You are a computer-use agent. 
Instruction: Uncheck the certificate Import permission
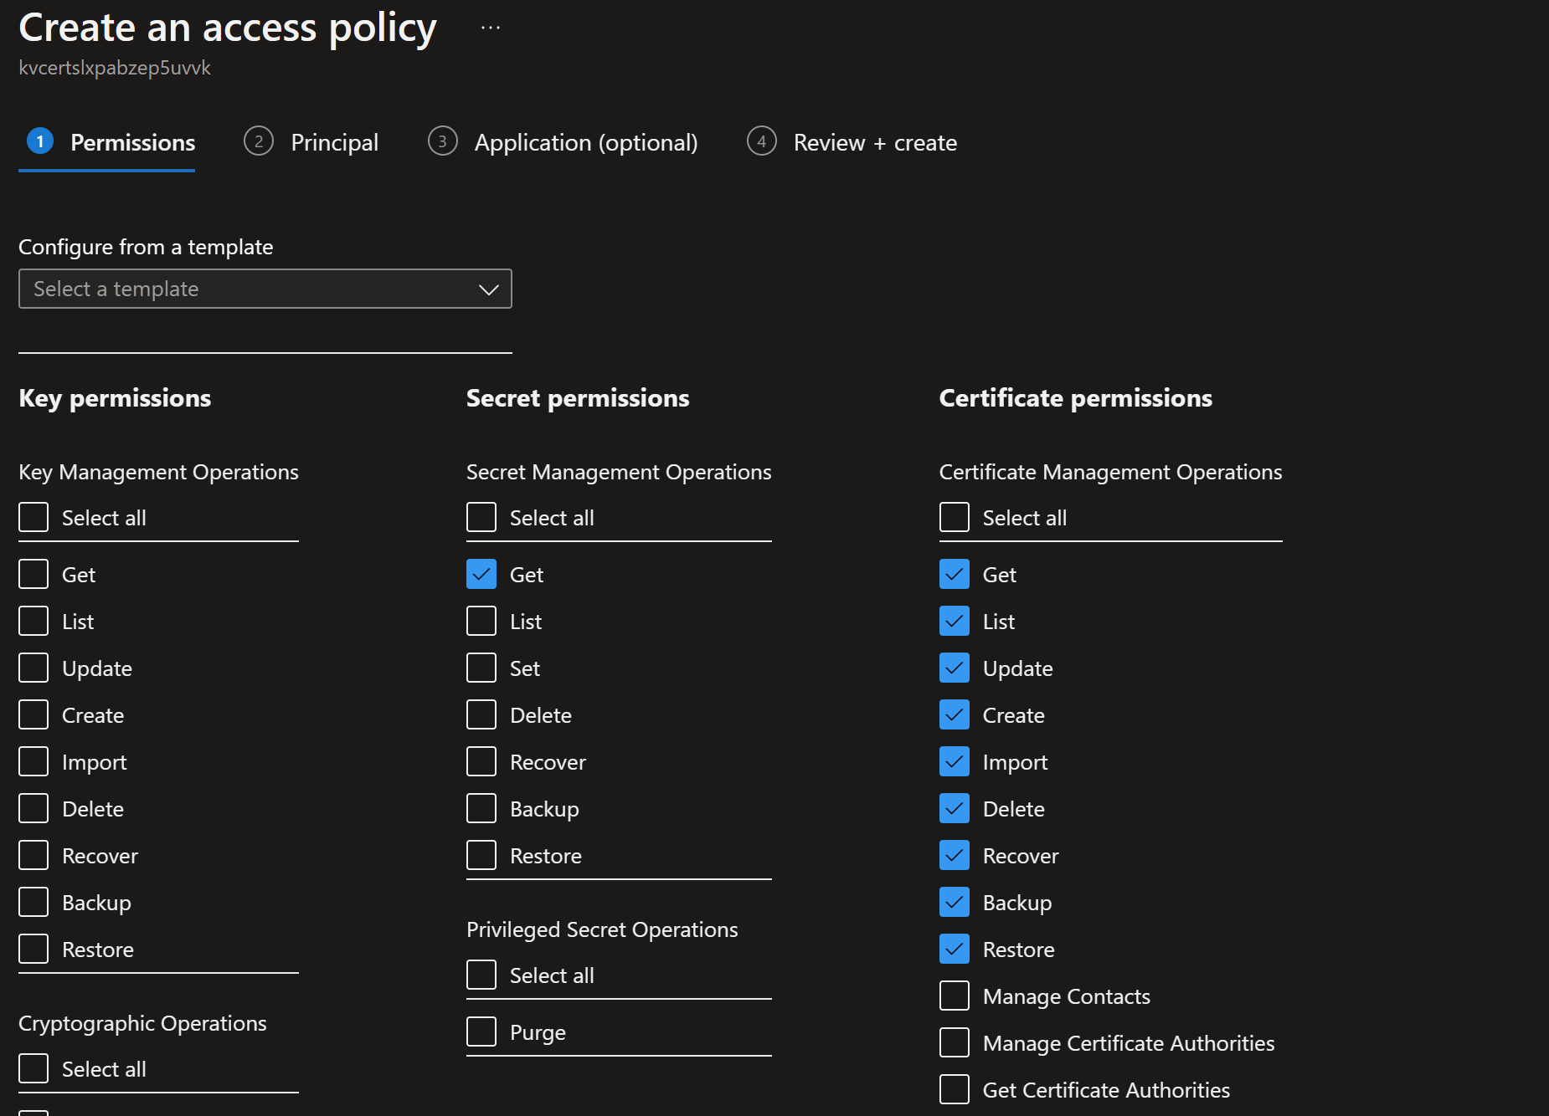[955, 762]
